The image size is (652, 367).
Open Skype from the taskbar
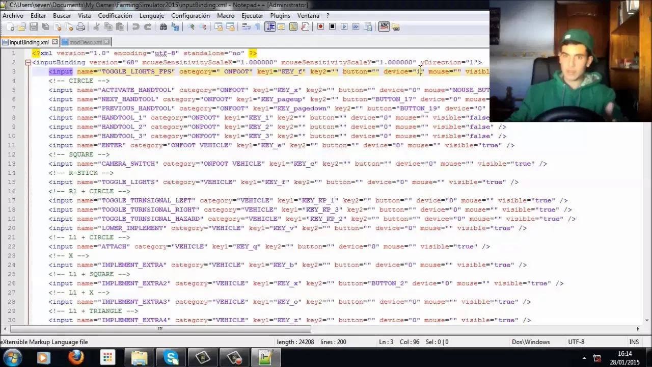(x=171, y=357)
